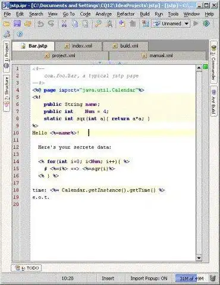
Task: Click the project.xml tab file icon
Action: [47, 56]
